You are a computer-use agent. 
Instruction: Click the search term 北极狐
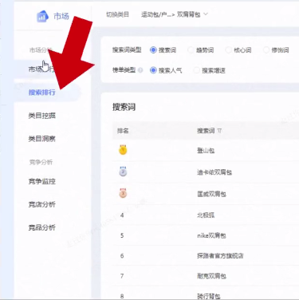[206, 215]
